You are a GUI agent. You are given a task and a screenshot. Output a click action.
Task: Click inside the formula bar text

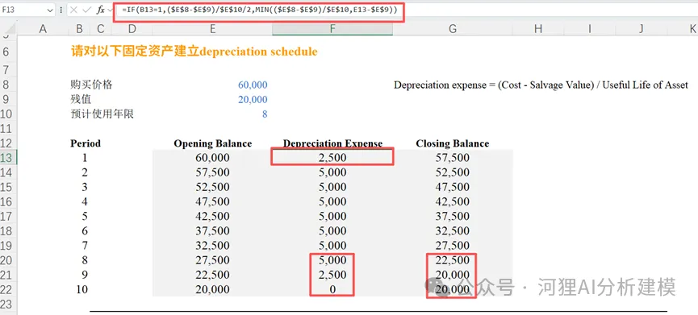pyautogui.click(x=259, y=10)
